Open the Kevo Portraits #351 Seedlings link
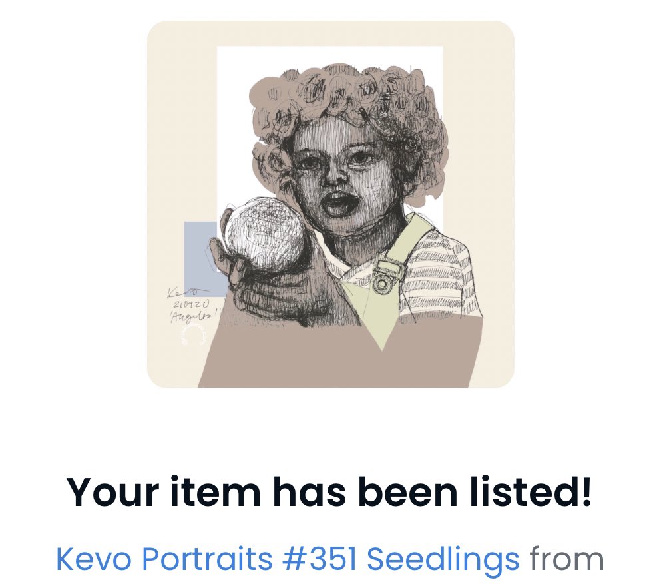The image size is (659, 584). (x=288, y=559)
